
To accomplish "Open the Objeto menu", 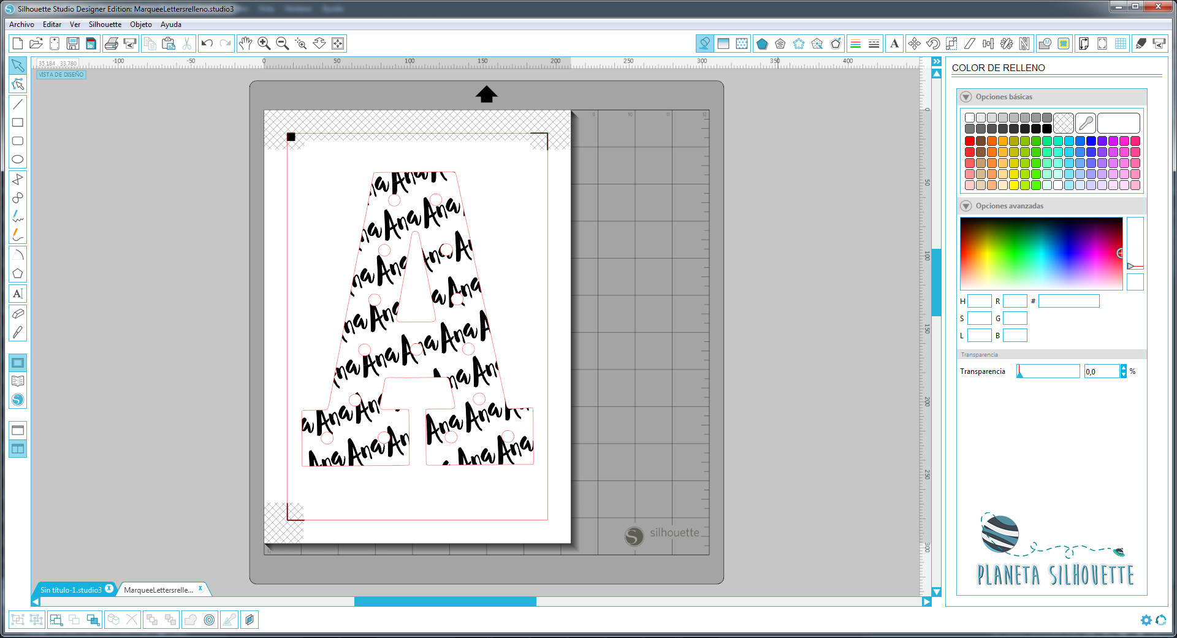I will (140, 25).
